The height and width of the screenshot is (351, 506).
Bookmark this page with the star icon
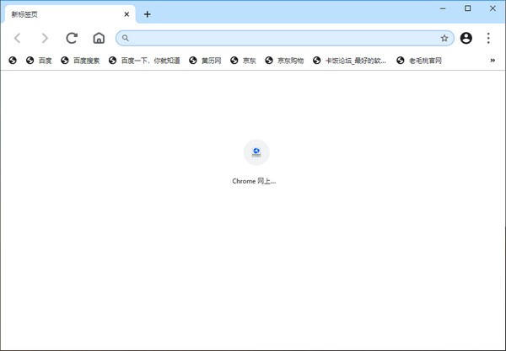coord(444,38)
